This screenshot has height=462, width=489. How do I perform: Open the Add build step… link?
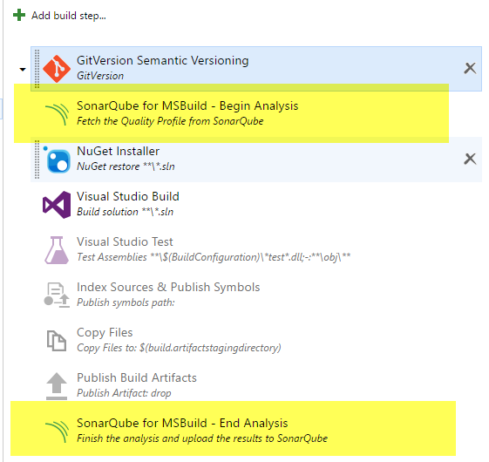(x=69, y=16)
